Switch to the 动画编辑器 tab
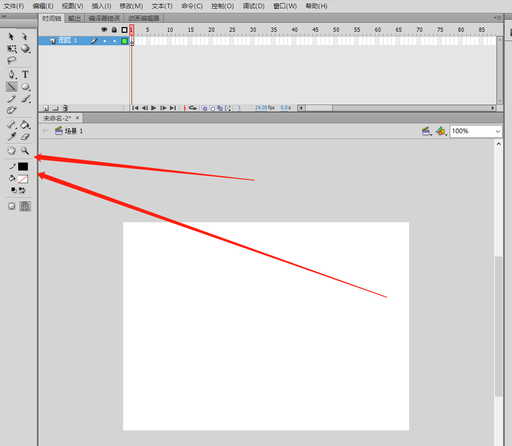512x446 pixels. pyautogui.click(x=143, y=19)
